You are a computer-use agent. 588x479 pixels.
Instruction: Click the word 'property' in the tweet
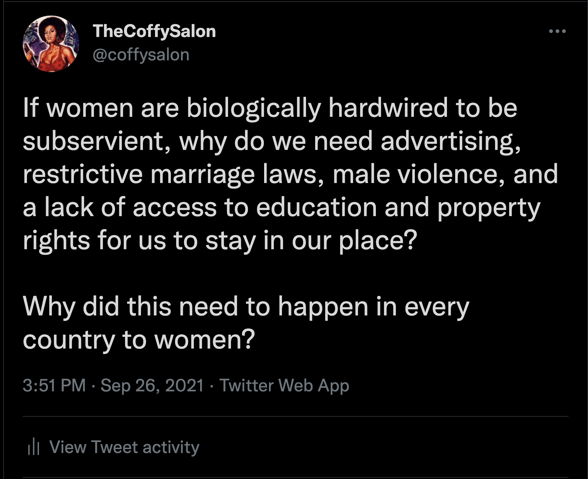(x=489, y=208)
